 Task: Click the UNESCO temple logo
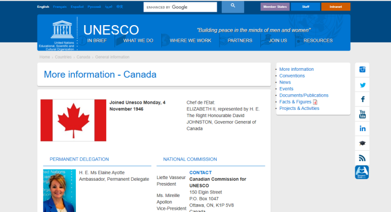tap(62, 30)
